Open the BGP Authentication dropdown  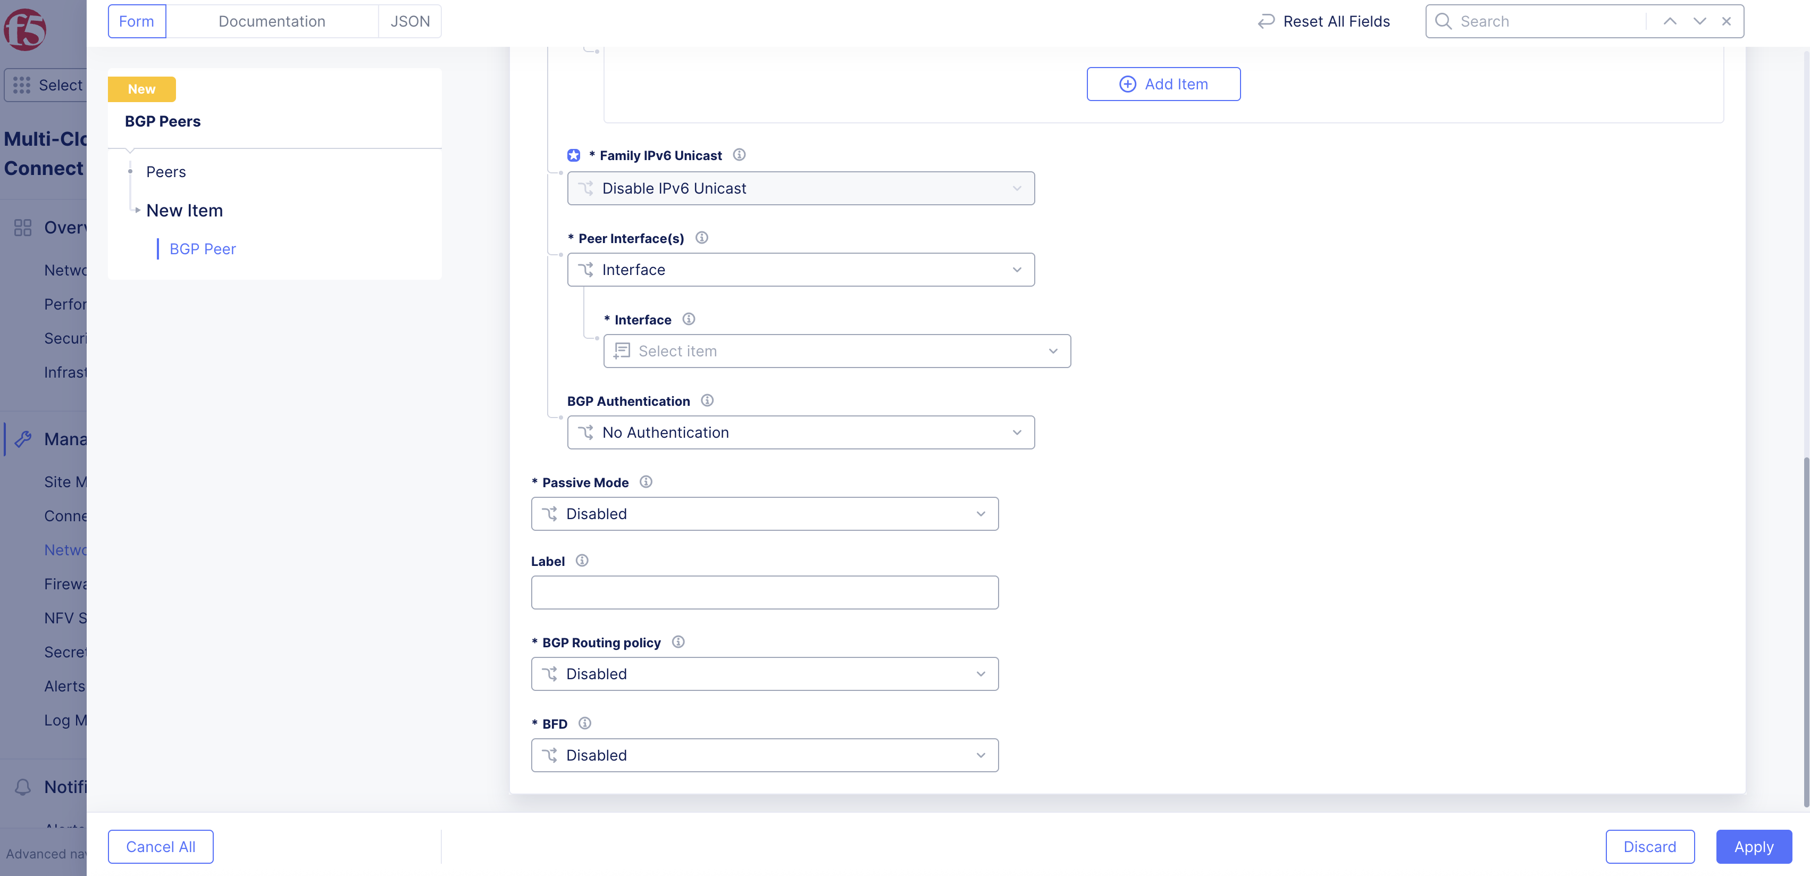click(800, 432)
